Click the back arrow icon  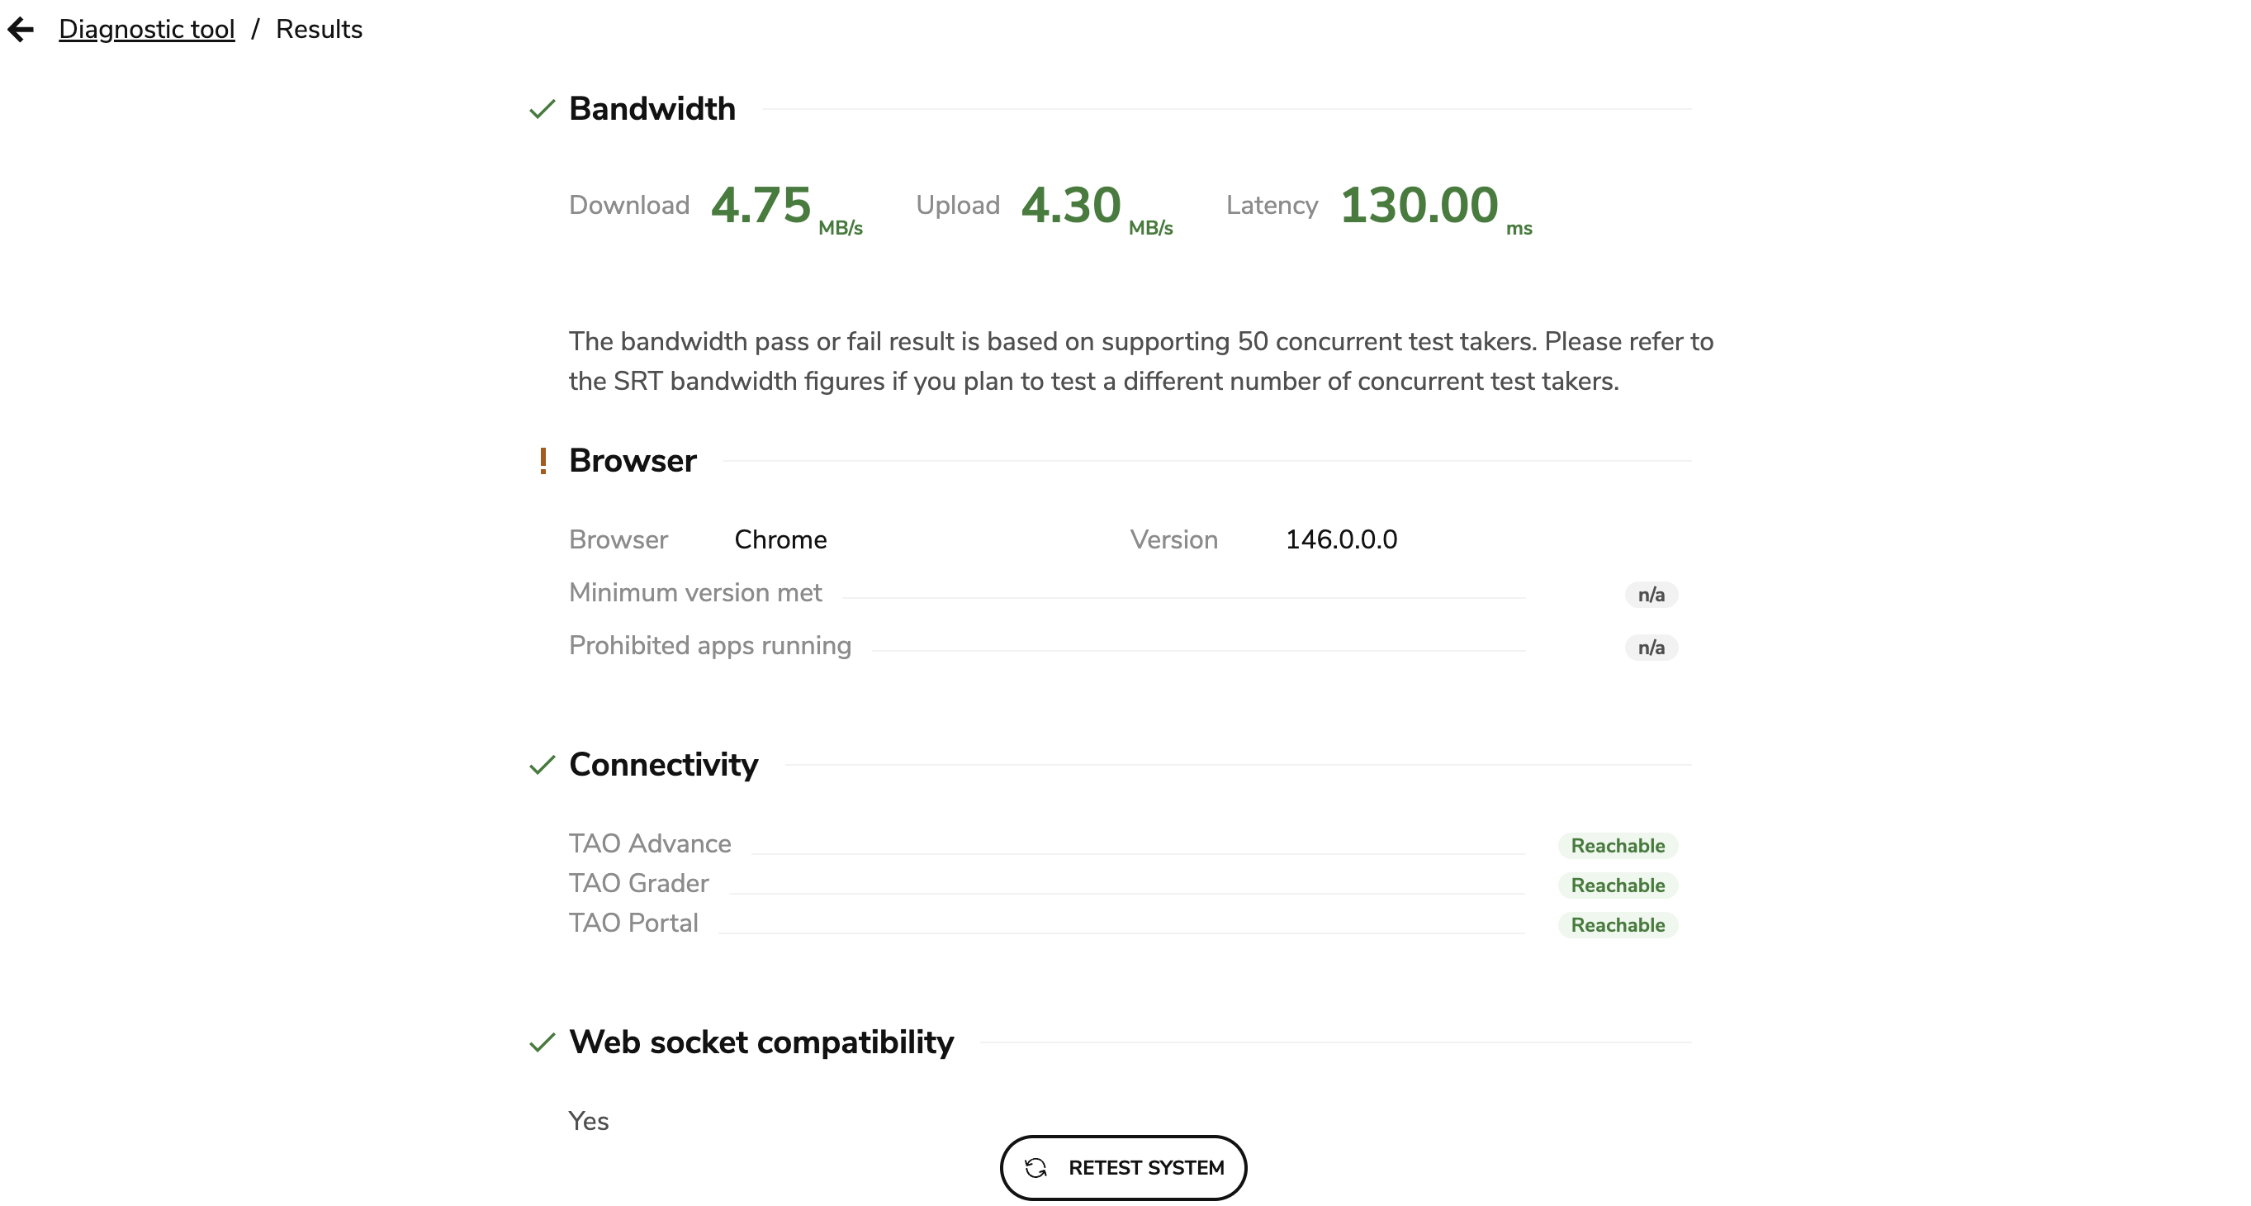pyautogui.click(x=21, y=30)
